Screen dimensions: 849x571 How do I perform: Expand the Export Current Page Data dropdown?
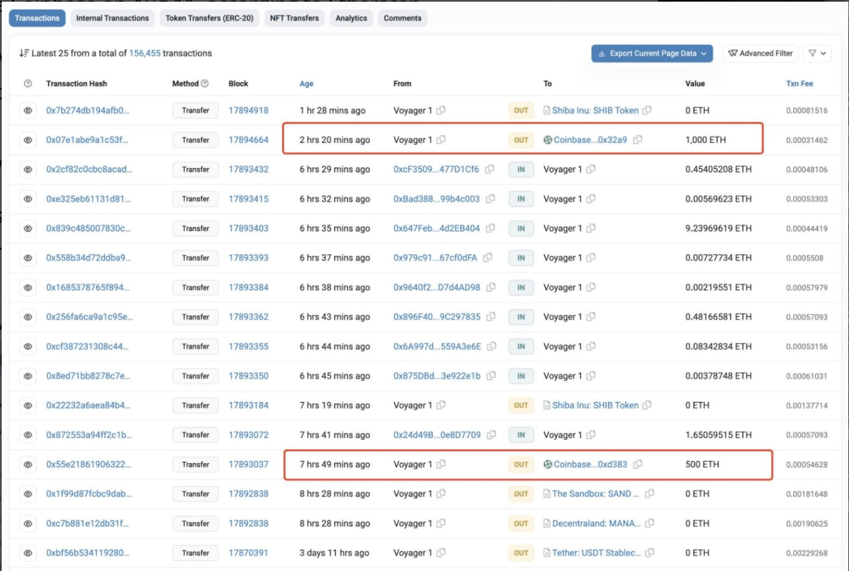click(652, 54)
